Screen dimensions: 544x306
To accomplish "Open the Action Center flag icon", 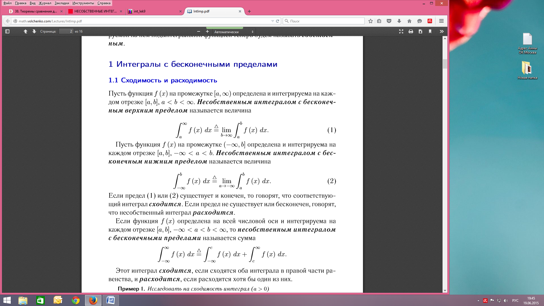I will (492, 301).
